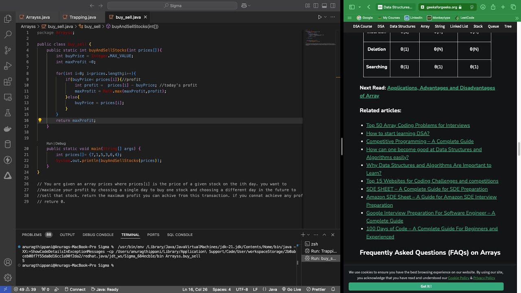Open the Database cylinder view
521x293 pixels.
8,144
